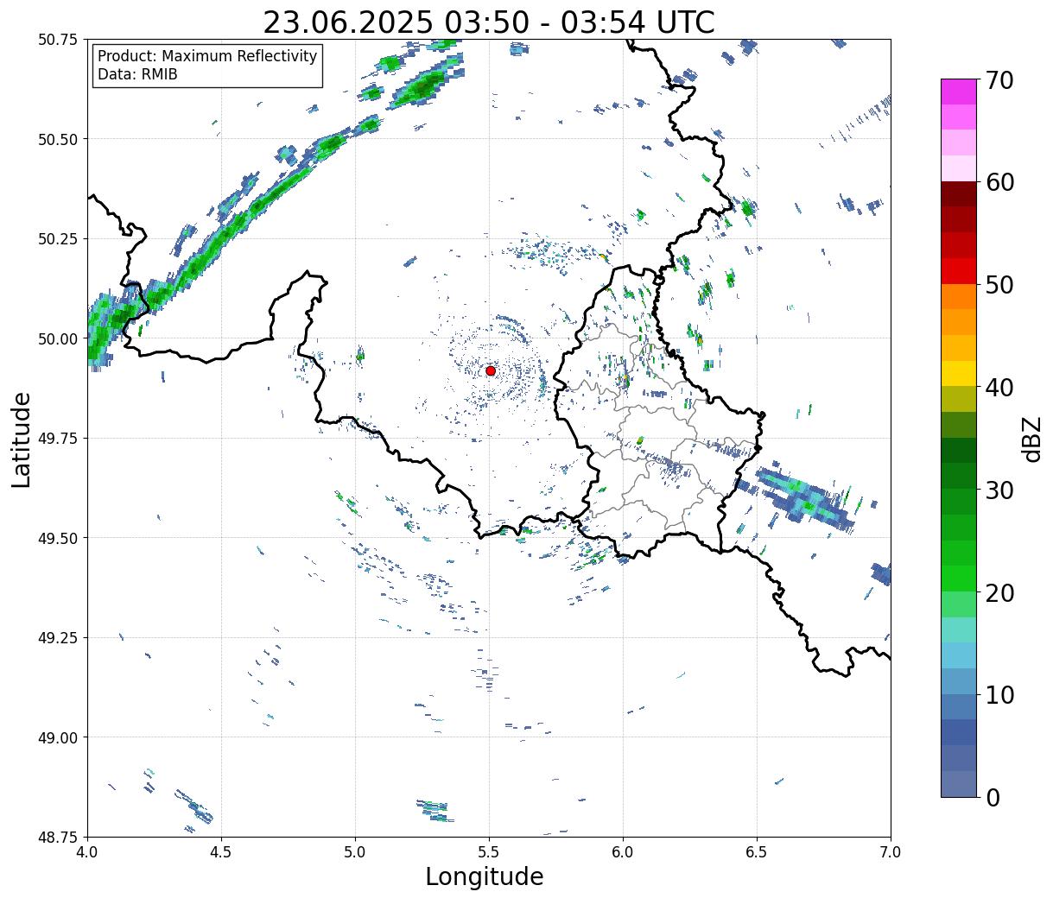Click the colorbar tick label "30"
1053x898 pixels.
click(999, 490)
